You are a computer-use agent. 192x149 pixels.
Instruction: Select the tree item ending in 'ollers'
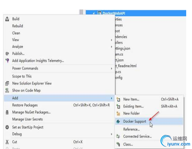click(119, 43)
